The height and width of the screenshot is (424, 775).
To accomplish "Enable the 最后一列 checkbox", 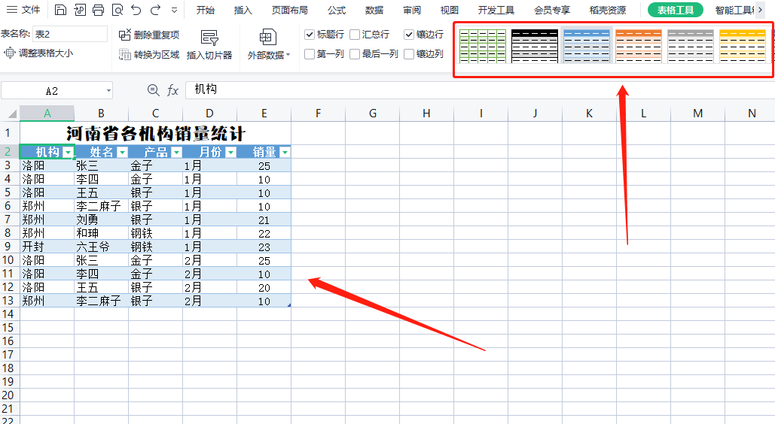I will tap(355, 54).
